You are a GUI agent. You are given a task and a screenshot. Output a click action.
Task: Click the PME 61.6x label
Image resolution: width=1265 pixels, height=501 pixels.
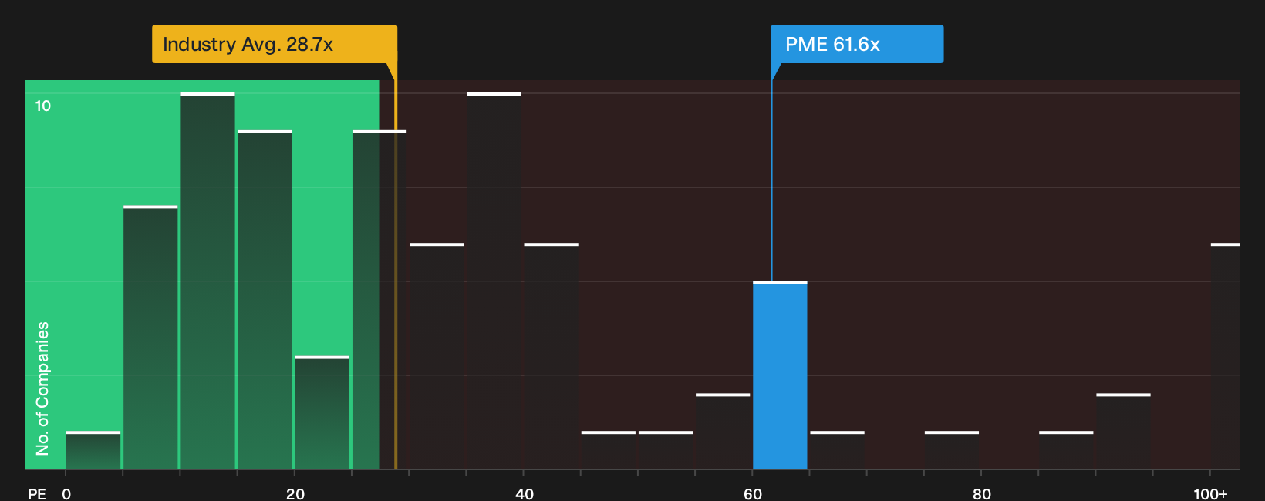(857, 44)
